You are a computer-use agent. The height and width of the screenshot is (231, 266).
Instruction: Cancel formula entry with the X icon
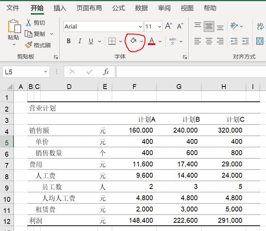click(72, 72)
